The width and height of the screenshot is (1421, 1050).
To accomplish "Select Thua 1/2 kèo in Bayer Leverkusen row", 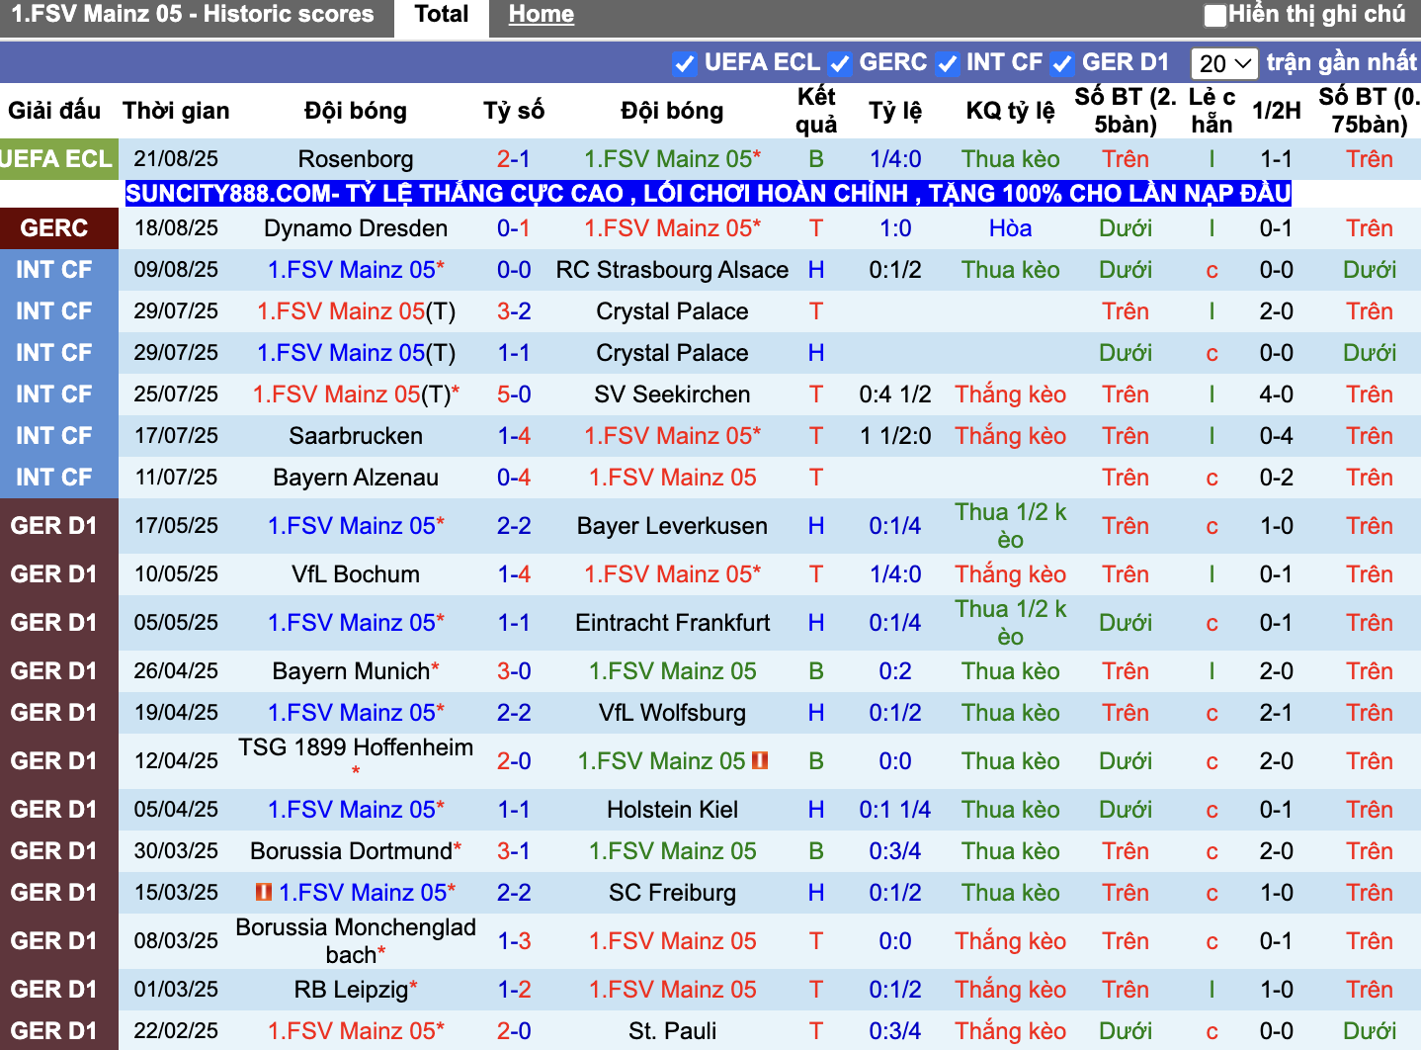I will [x=1010, y=526].
